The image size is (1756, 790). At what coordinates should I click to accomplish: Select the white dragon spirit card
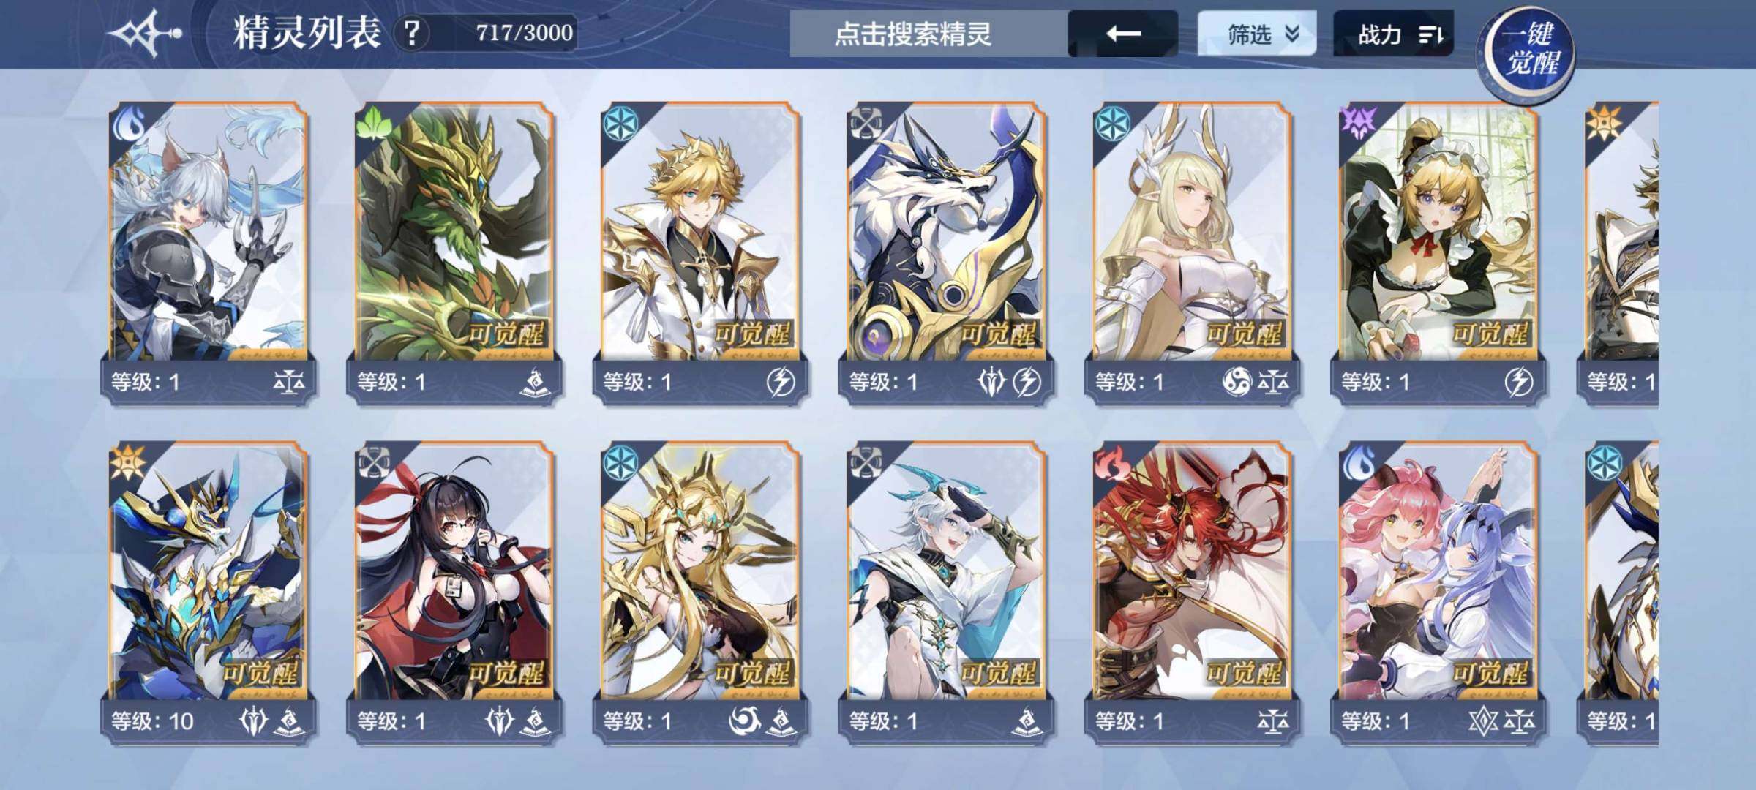pyautogui.click(x=947, y=253)
